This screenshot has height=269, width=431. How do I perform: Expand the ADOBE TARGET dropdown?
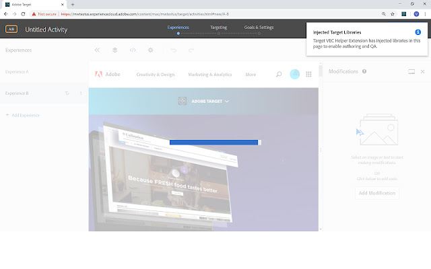pyautogui.click(x=210, y=102)
